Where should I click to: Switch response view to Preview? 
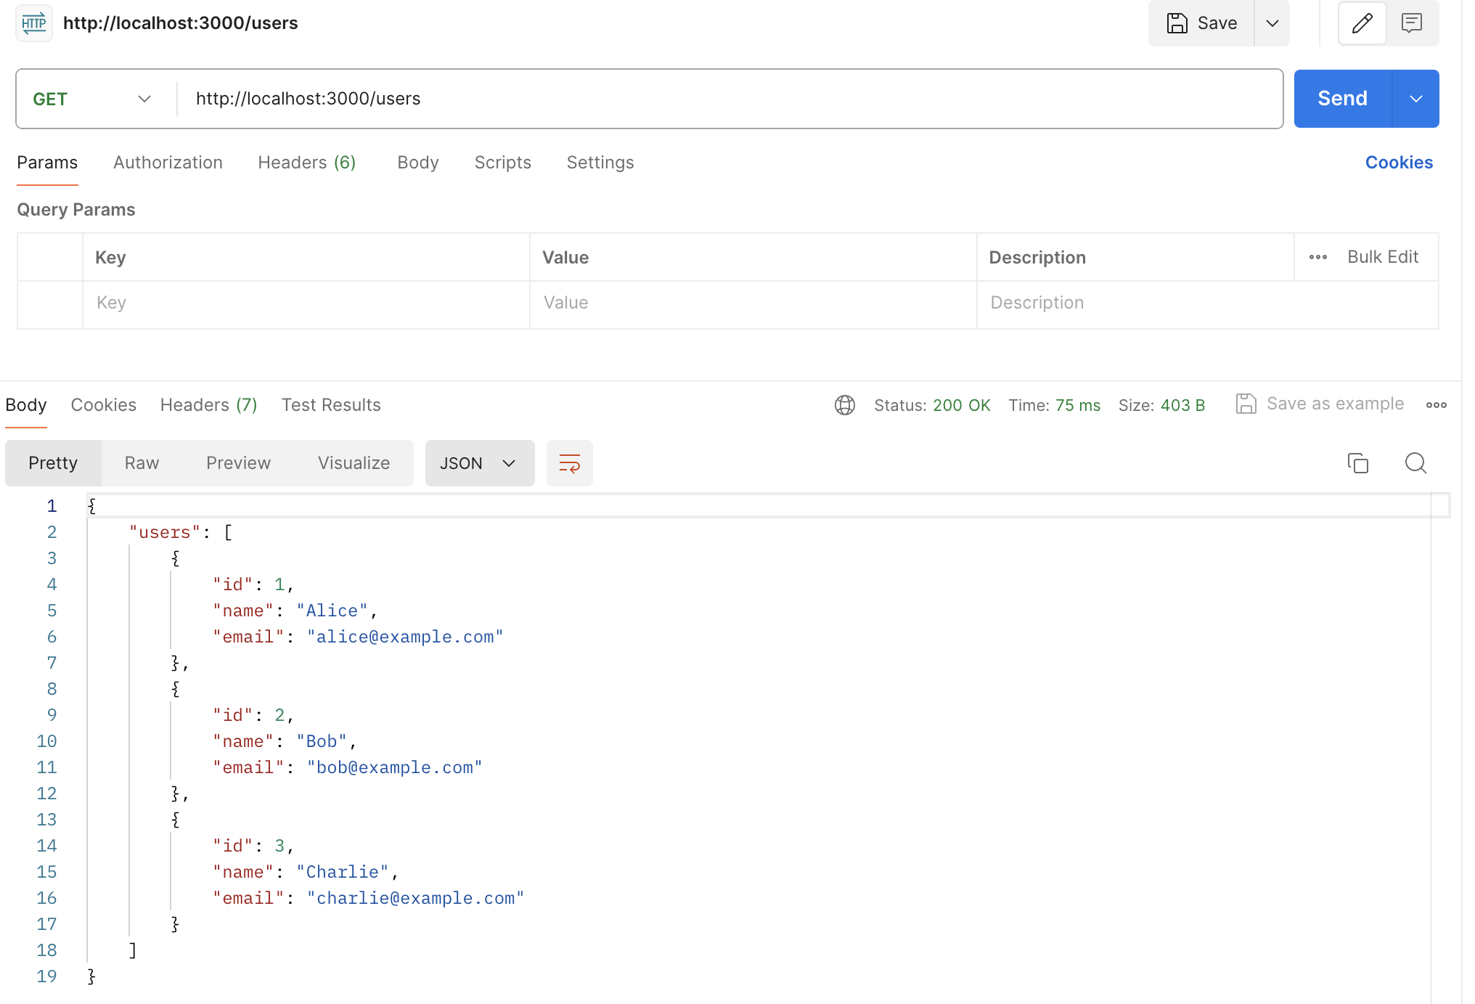[x=238, y=463]
